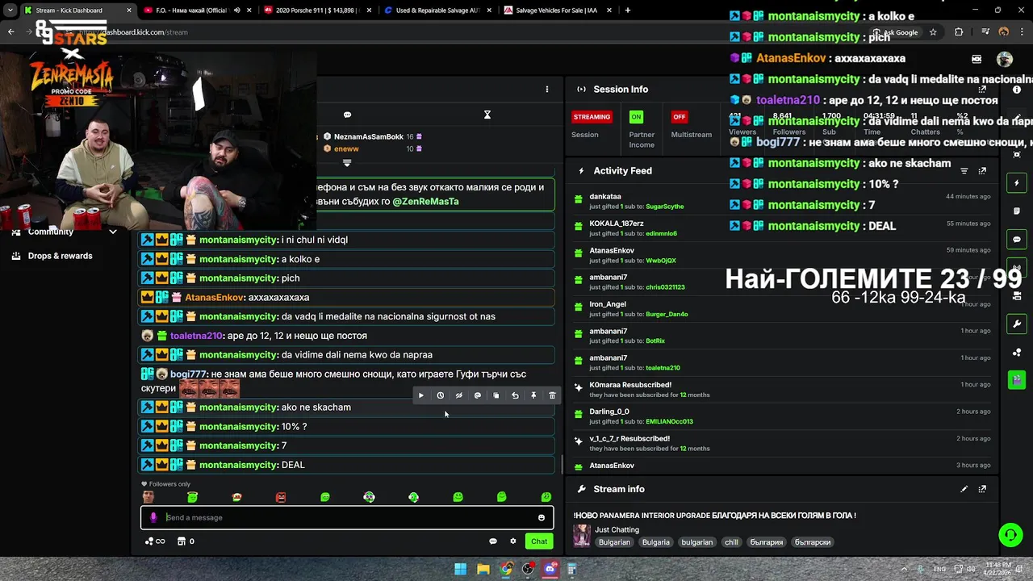
Task: Select the Just Chatting category
Action: pyautogui.click(x=617, y=530)
